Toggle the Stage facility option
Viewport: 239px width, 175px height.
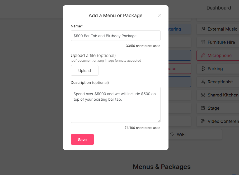point(218,108)
